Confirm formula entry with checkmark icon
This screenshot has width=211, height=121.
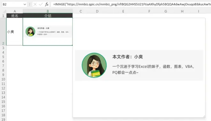(x=41, y=4)
